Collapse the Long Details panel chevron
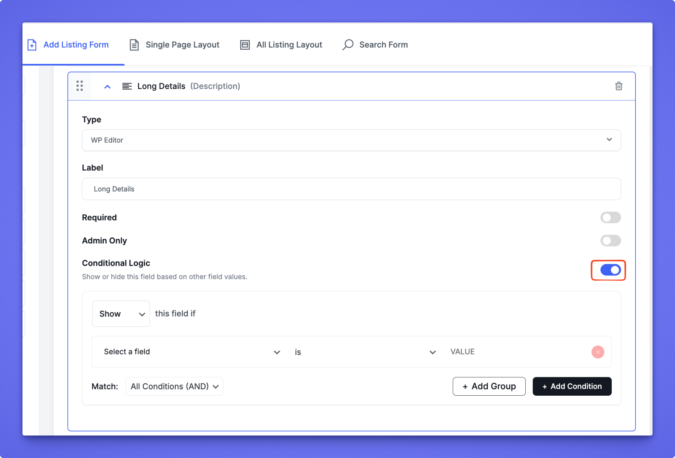 coord(107,87)
